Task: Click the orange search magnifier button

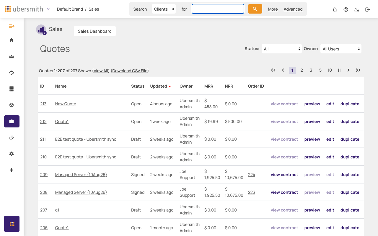Action: [x=255, y=9]
